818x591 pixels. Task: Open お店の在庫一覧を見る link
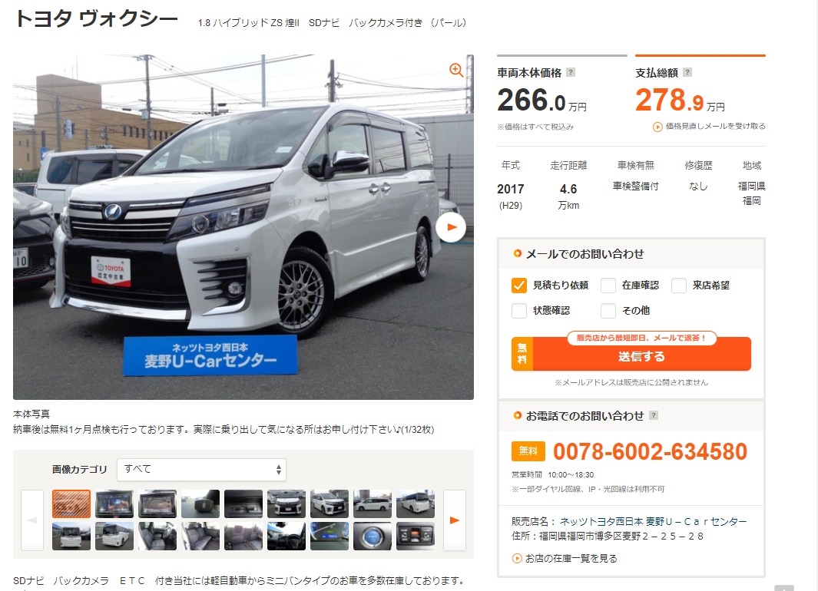[x=571, y=559]
